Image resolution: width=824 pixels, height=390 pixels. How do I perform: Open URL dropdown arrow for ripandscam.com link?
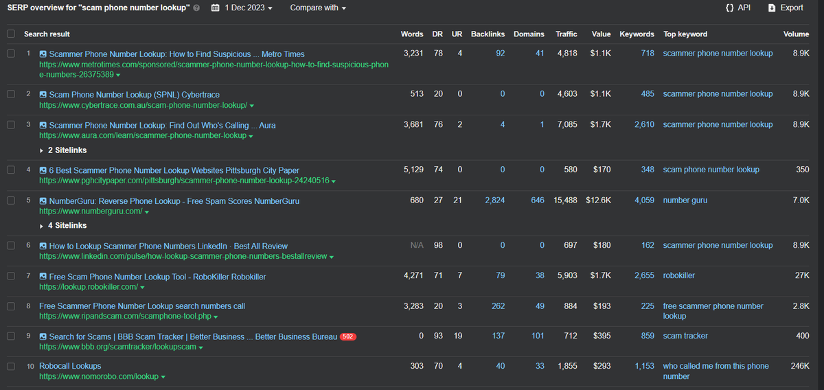click(x=216, y=317)
